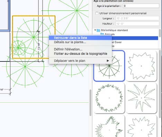Select 'Définir l'élévation...' option
The height and width of the screenshot is (137, 162).
[x=80, y=49]
